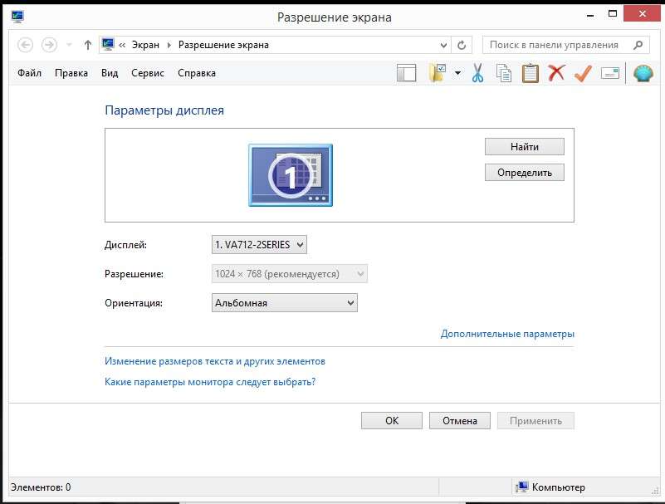Close the Разрешение экрана window
The height and width of the screenshot is (504, 665).
pos(642,13)
